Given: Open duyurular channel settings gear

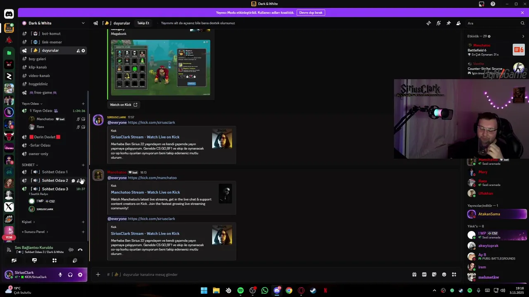Looking at the screenshot, I should tap(83, 51).
